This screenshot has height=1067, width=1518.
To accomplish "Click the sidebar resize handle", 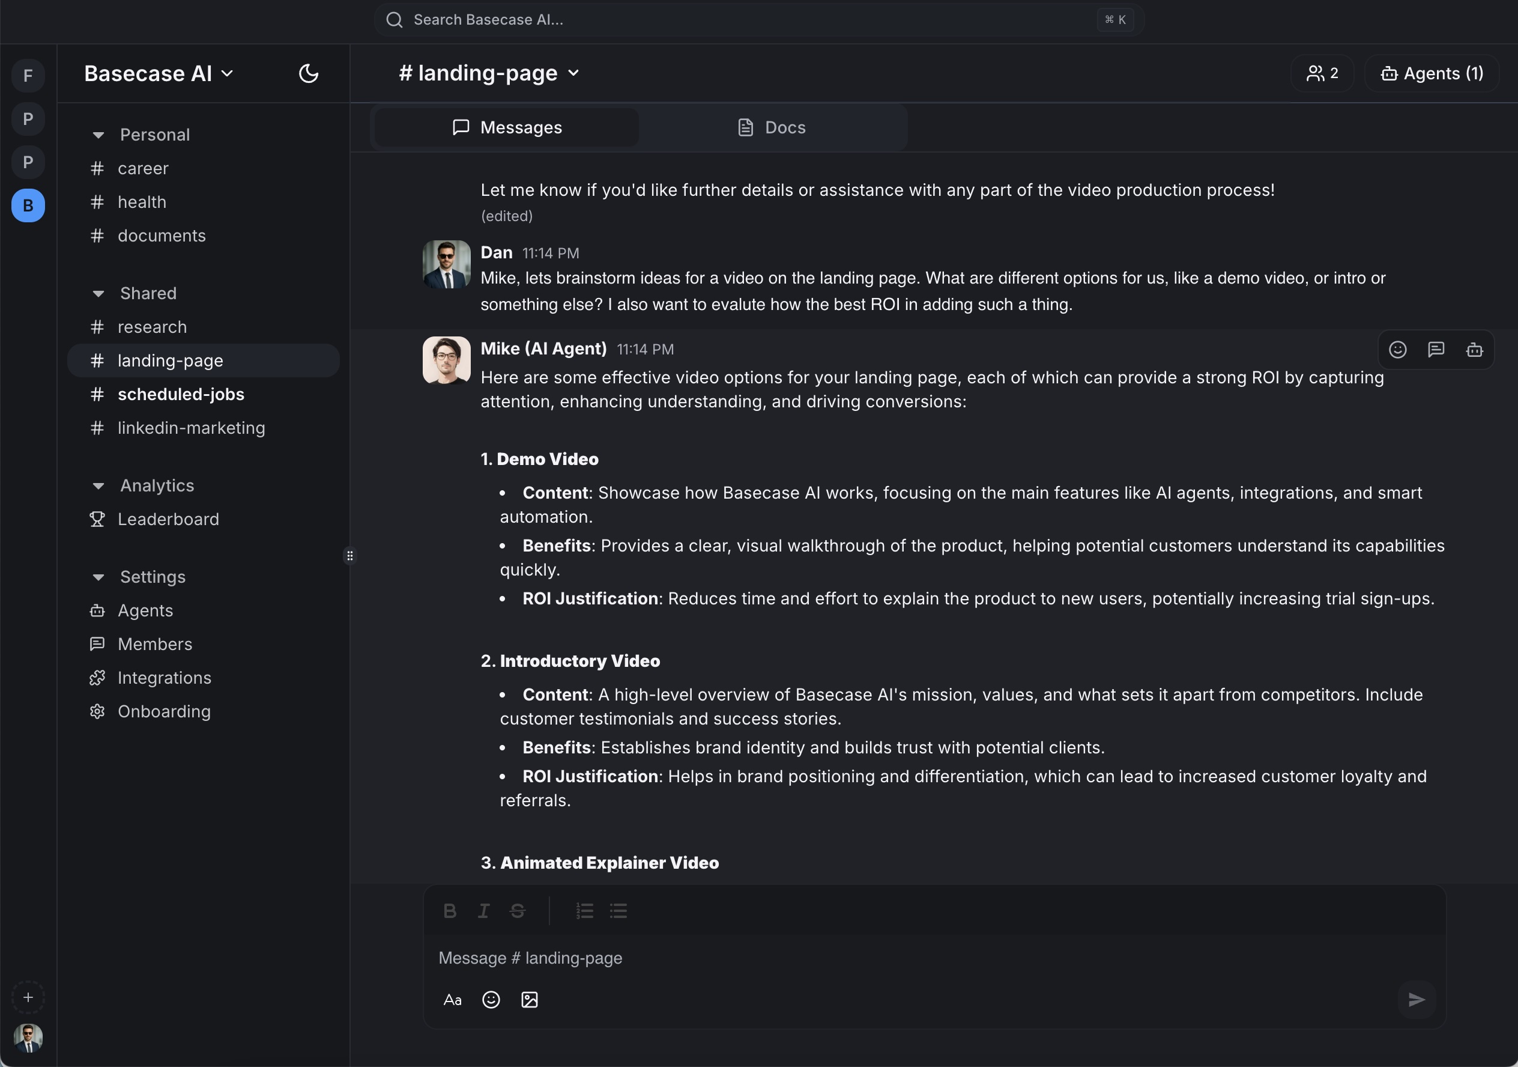I will point(349,556).
